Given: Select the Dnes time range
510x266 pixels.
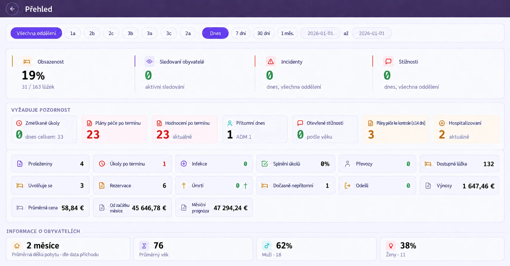Looking at the screenshot, I should (x=215, y=33).
